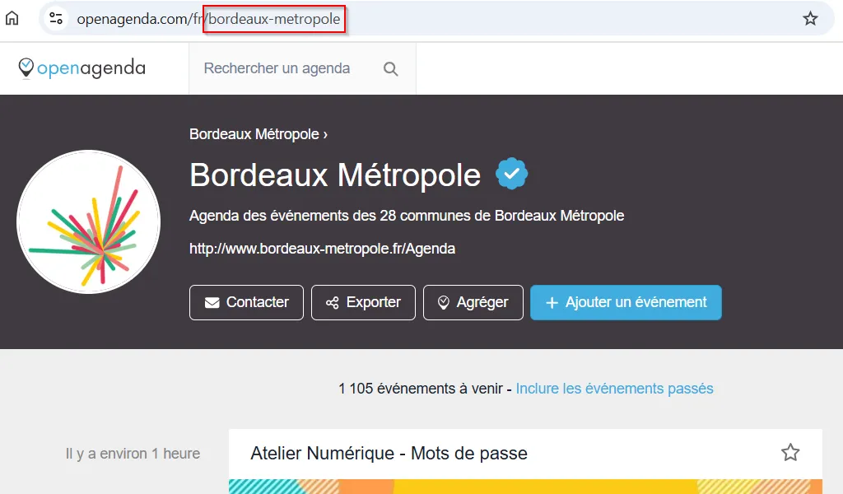Click the Il y a environ 1 heure label
Screen dimensions: 843x494
coord(133,454)
